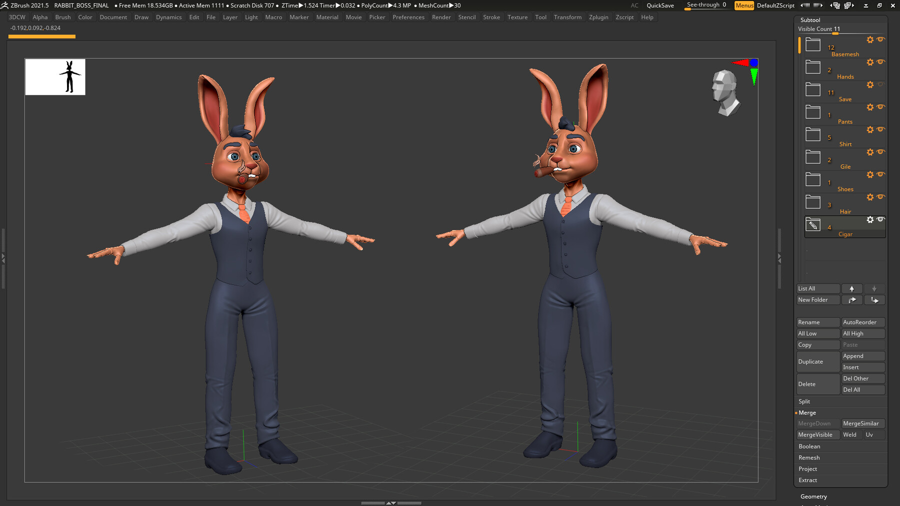The width and height of the screenshot is (900, 506).
Task: Open the Brush menu
Action: (63, 17)
